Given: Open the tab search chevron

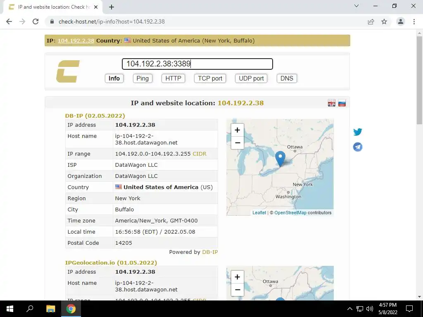Looking at the screenshot, I should [356, 6].
